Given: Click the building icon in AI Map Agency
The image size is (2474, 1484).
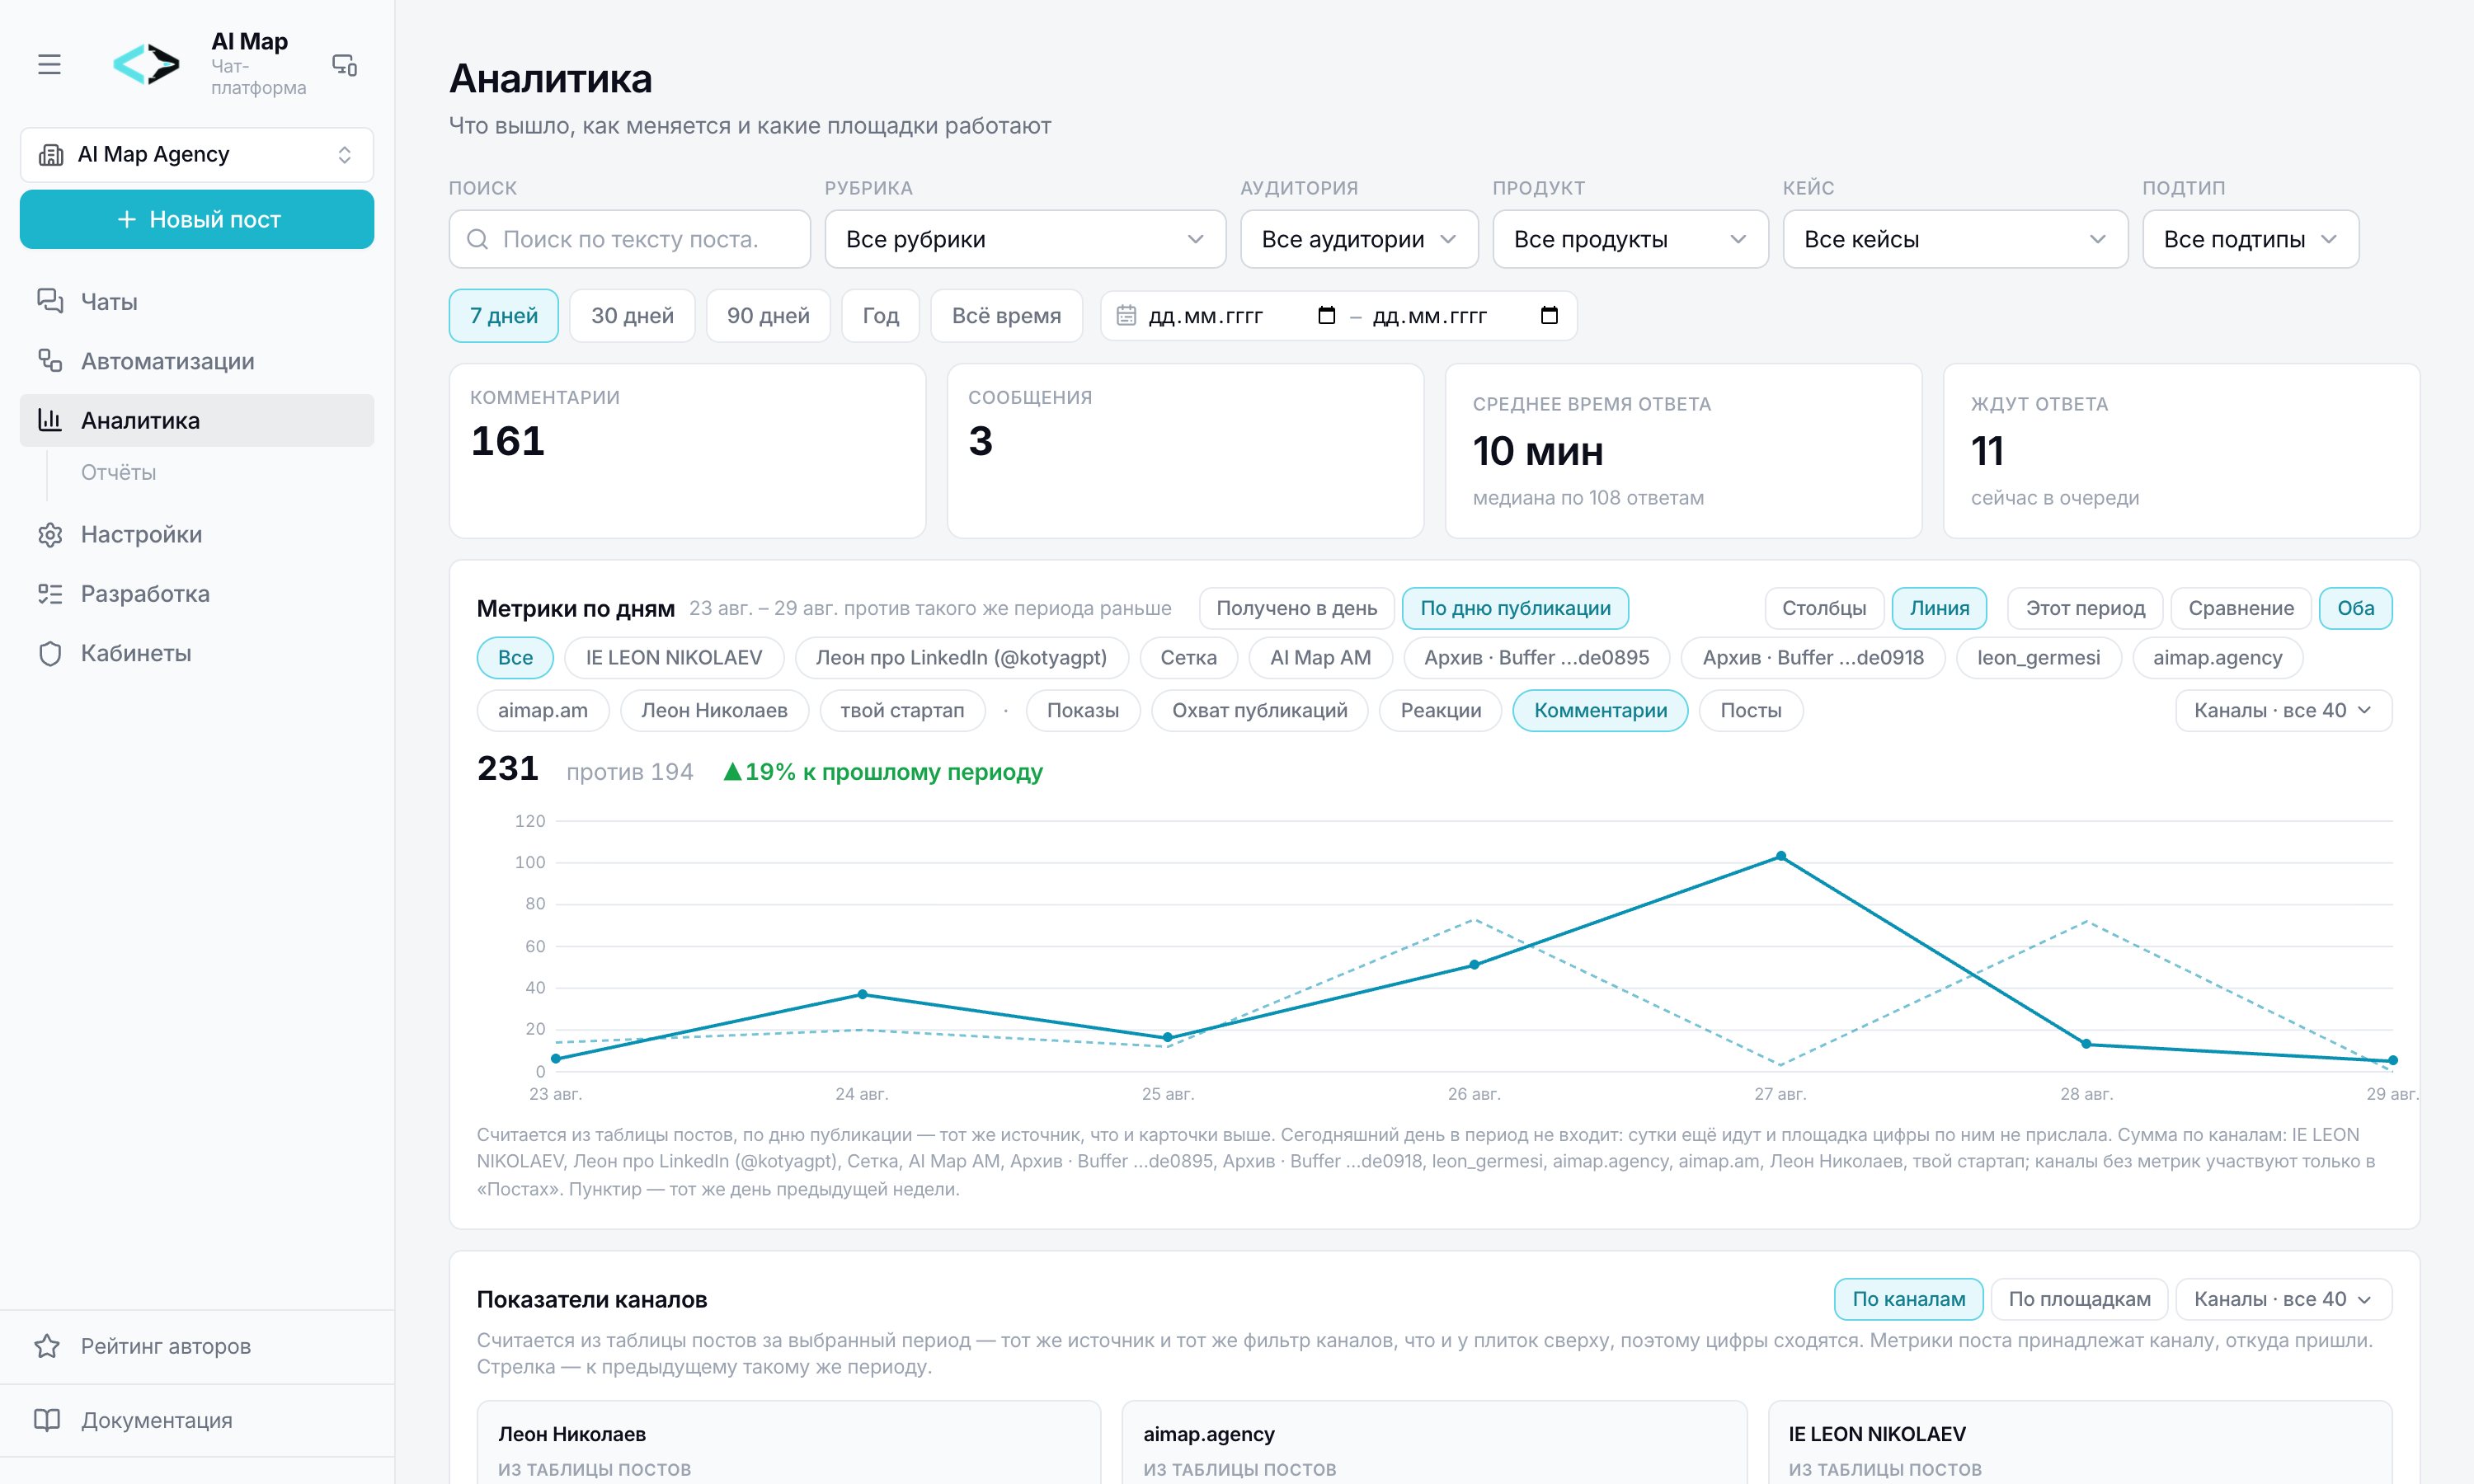Looking at the screenshot, I should click(51, 155).
